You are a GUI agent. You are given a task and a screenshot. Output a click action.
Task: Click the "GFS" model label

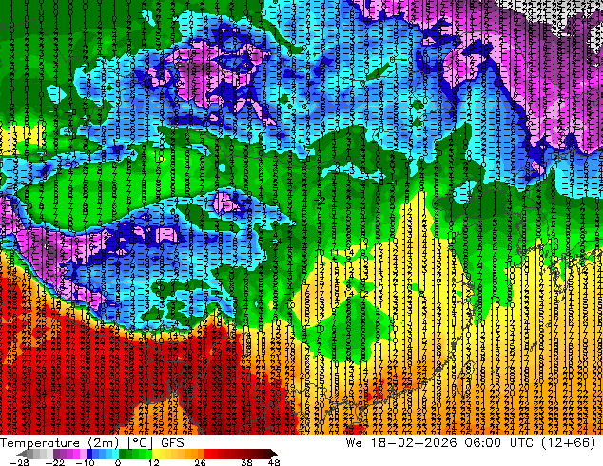tap(172, 443)
